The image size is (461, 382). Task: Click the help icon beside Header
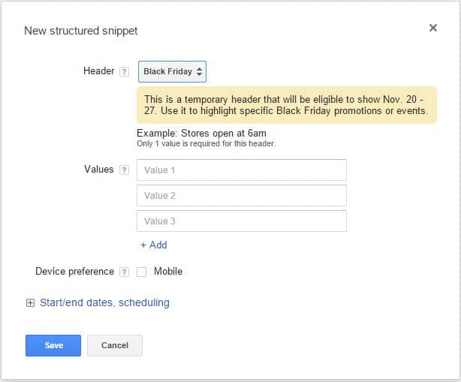[x=124, y=72]
